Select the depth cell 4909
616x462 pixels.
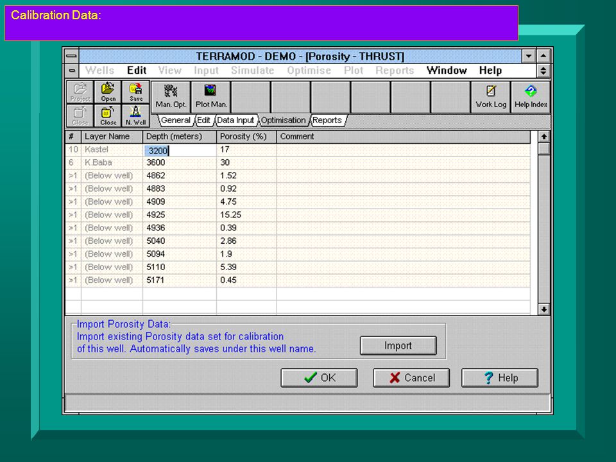pyautogui.click(x=180, y=201)
